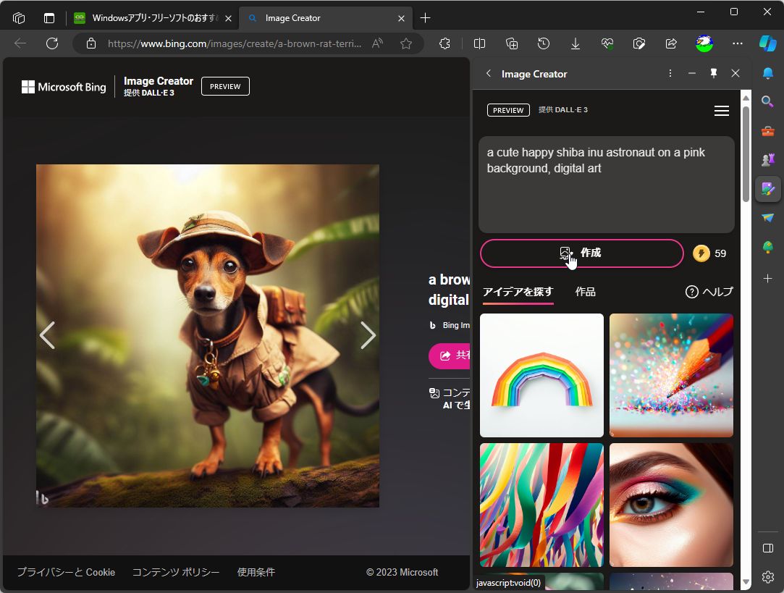Click the pink share button
Viewport: 784px width, 593px height.
[450, 356]
